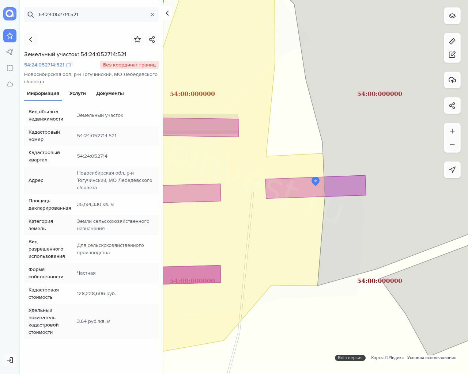This screenshot has height=374, width=468.
Task: Open favorites from the left sidebar star
Action: 10,36
